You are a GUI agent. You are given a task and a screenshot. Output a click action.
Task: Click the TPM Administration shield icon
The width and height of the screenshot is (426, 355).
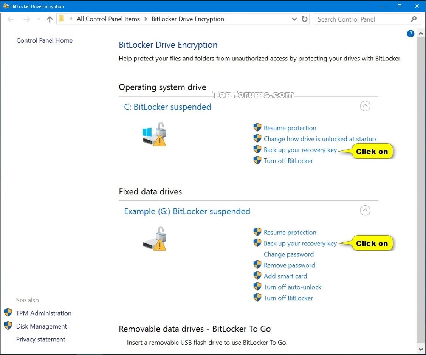[x=8, y=313]
